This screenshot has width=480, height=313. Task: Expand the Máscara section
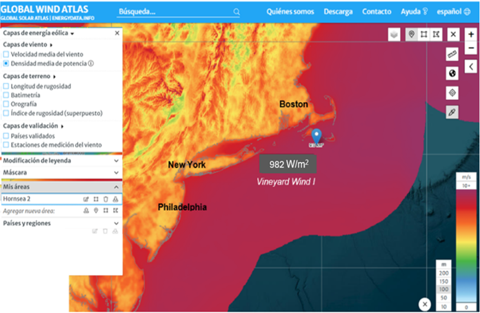tap(116, 172)
